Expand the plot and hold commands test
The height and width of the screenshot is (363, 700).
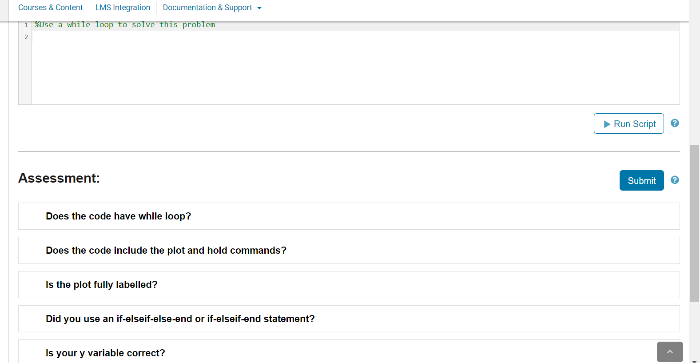point(166,251)
